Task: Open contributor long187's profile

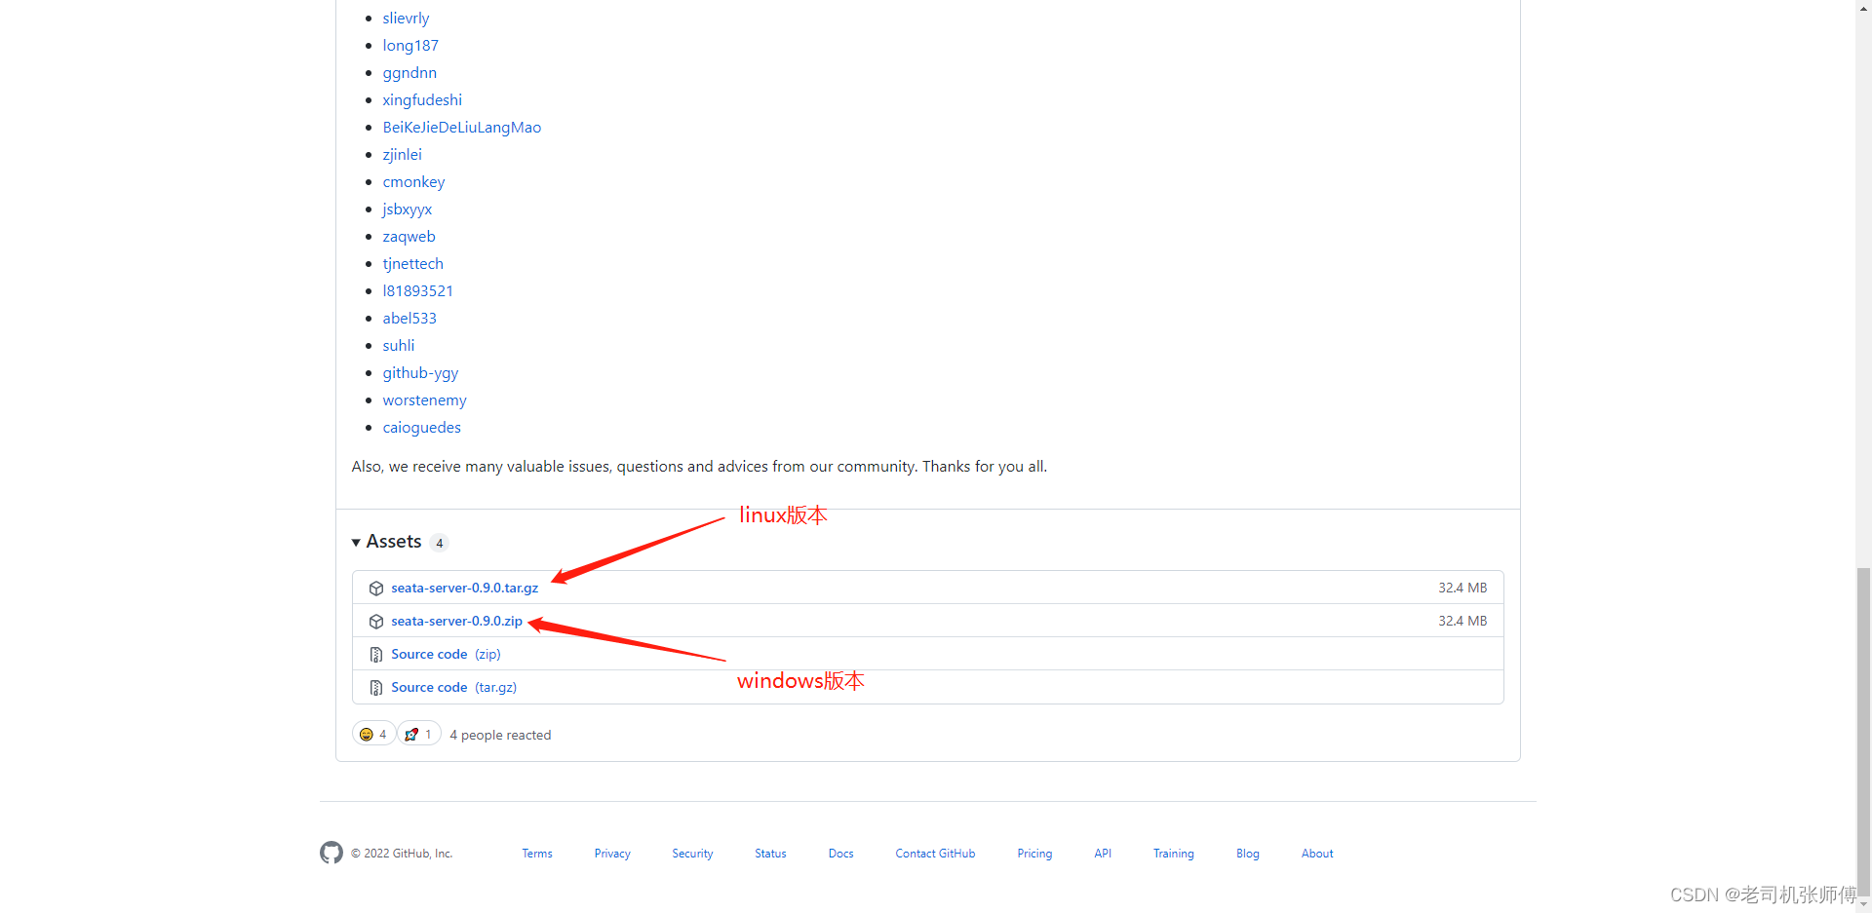Action: (x=410, y=45)
